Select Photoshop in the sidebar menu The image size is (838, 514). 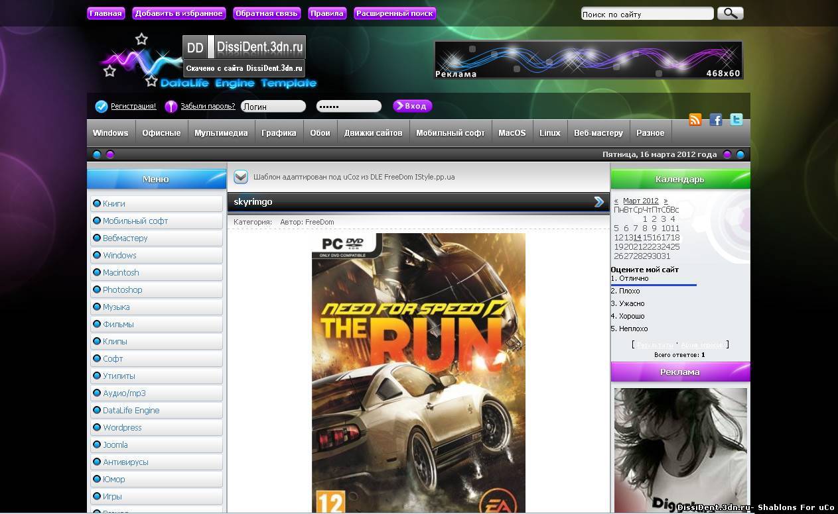click(x=157, y=289)
